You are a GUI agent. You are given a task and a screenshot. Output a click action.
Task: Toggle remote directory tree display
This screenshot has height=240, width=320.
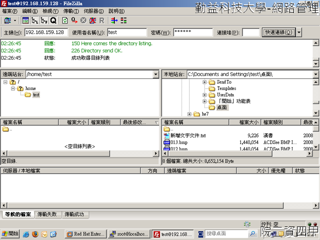(43, 20)
